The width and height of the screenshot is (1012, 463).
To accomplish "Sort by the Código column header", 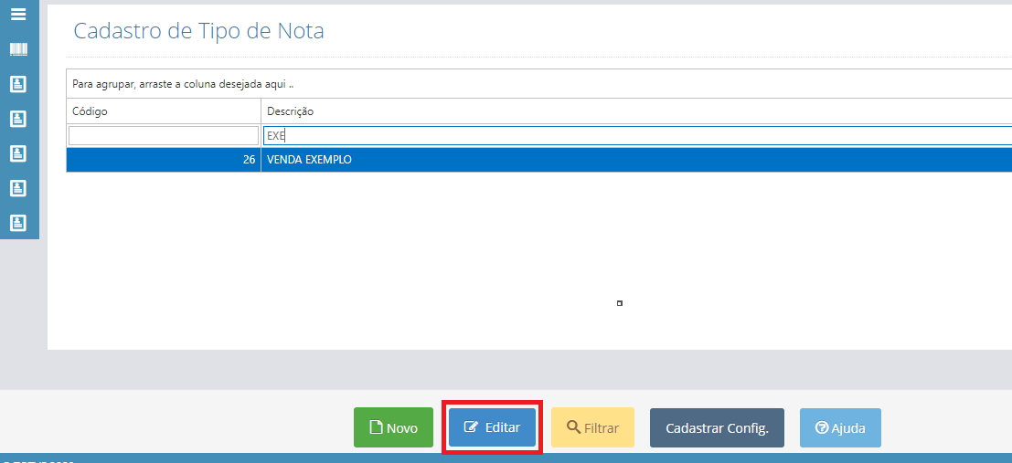I will tap(164, 110).
